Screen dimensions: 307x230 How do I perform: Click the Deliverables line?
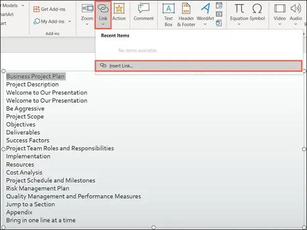23,132
